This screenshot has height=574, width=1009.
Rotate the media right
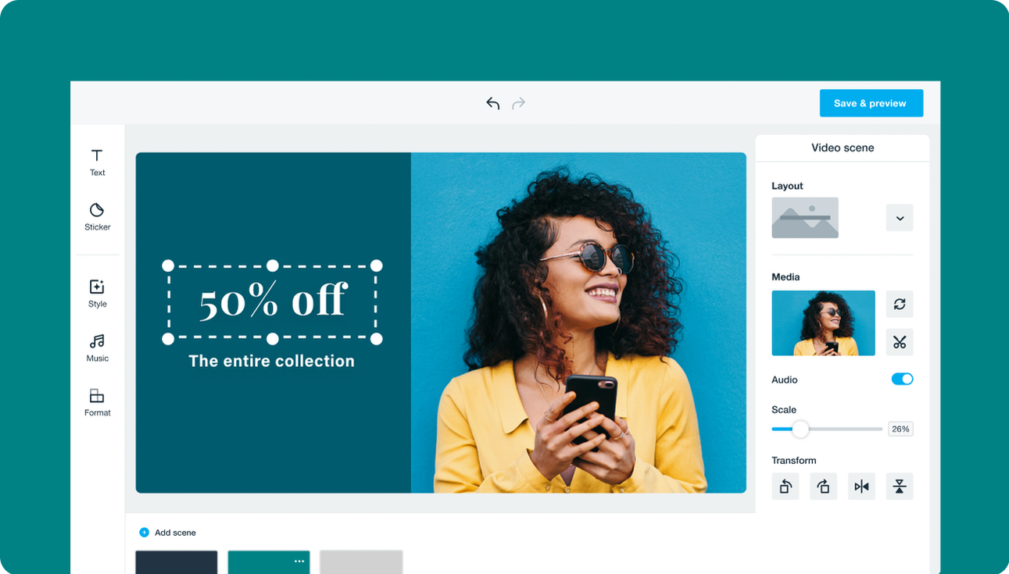823,487
